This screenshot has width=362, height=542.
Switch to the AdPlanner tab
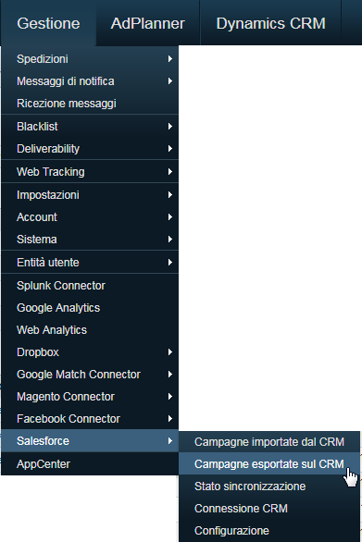148,23
